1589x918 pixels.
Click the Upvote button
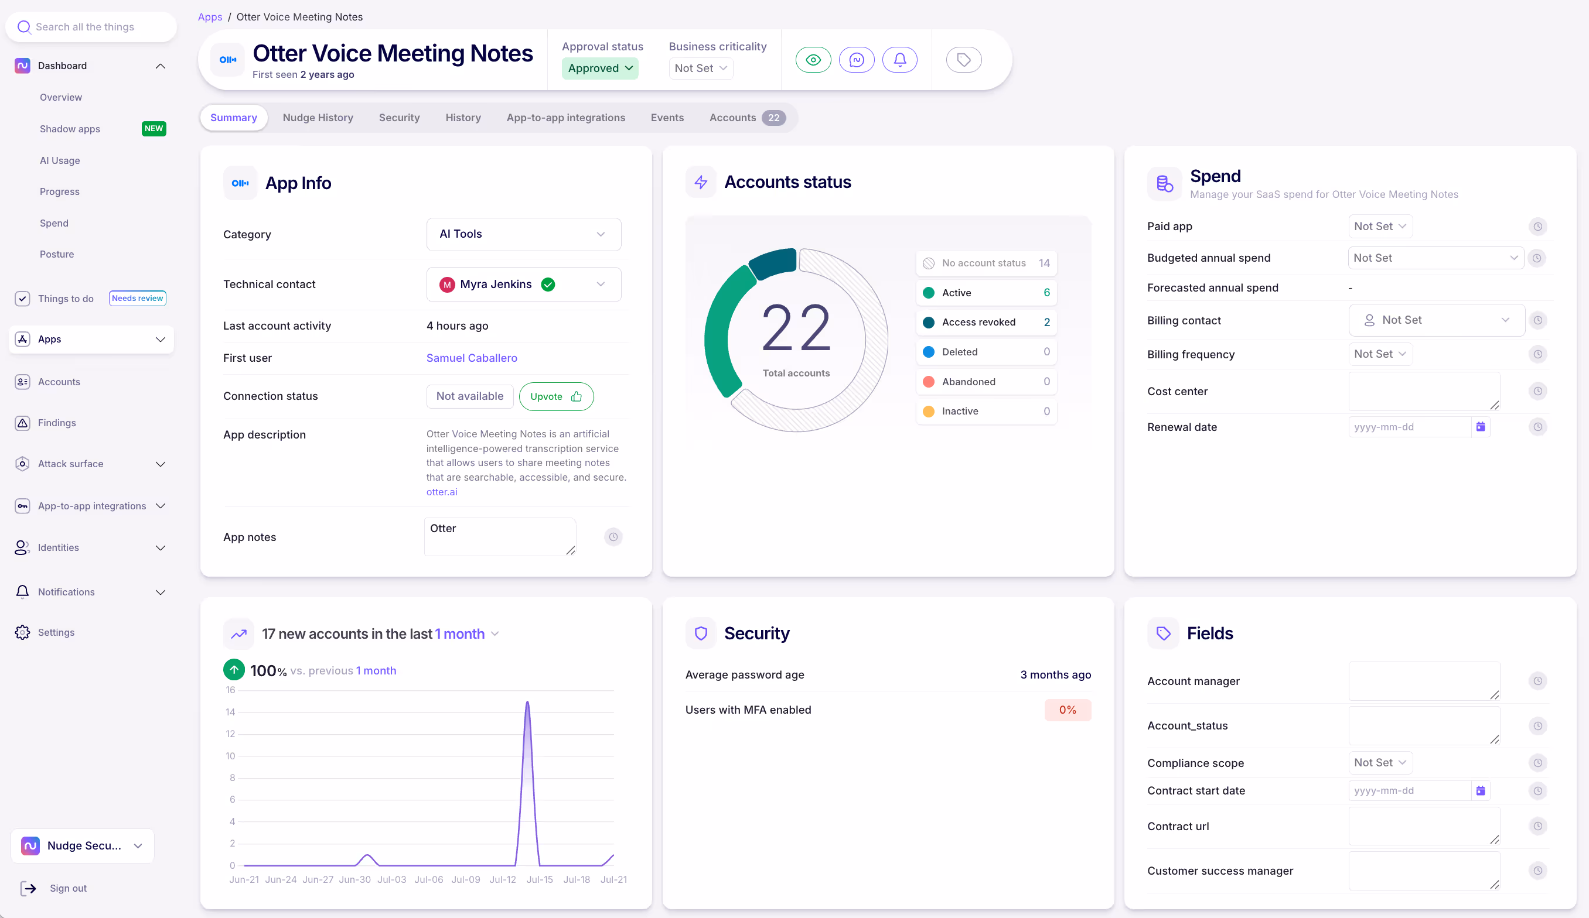point(556,397)
